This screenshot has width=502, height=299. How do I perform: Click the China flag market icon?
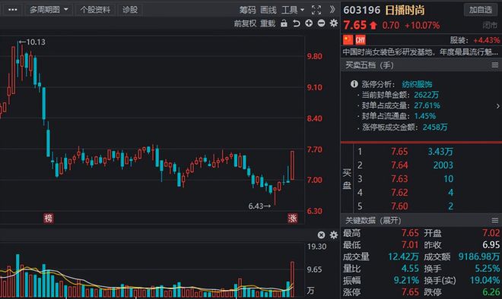348,39
